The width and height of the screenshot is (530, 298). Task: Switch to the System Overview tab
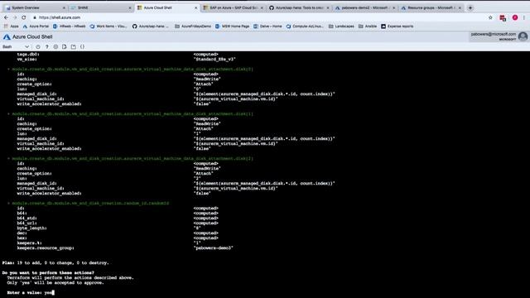(x=35, y=7)
